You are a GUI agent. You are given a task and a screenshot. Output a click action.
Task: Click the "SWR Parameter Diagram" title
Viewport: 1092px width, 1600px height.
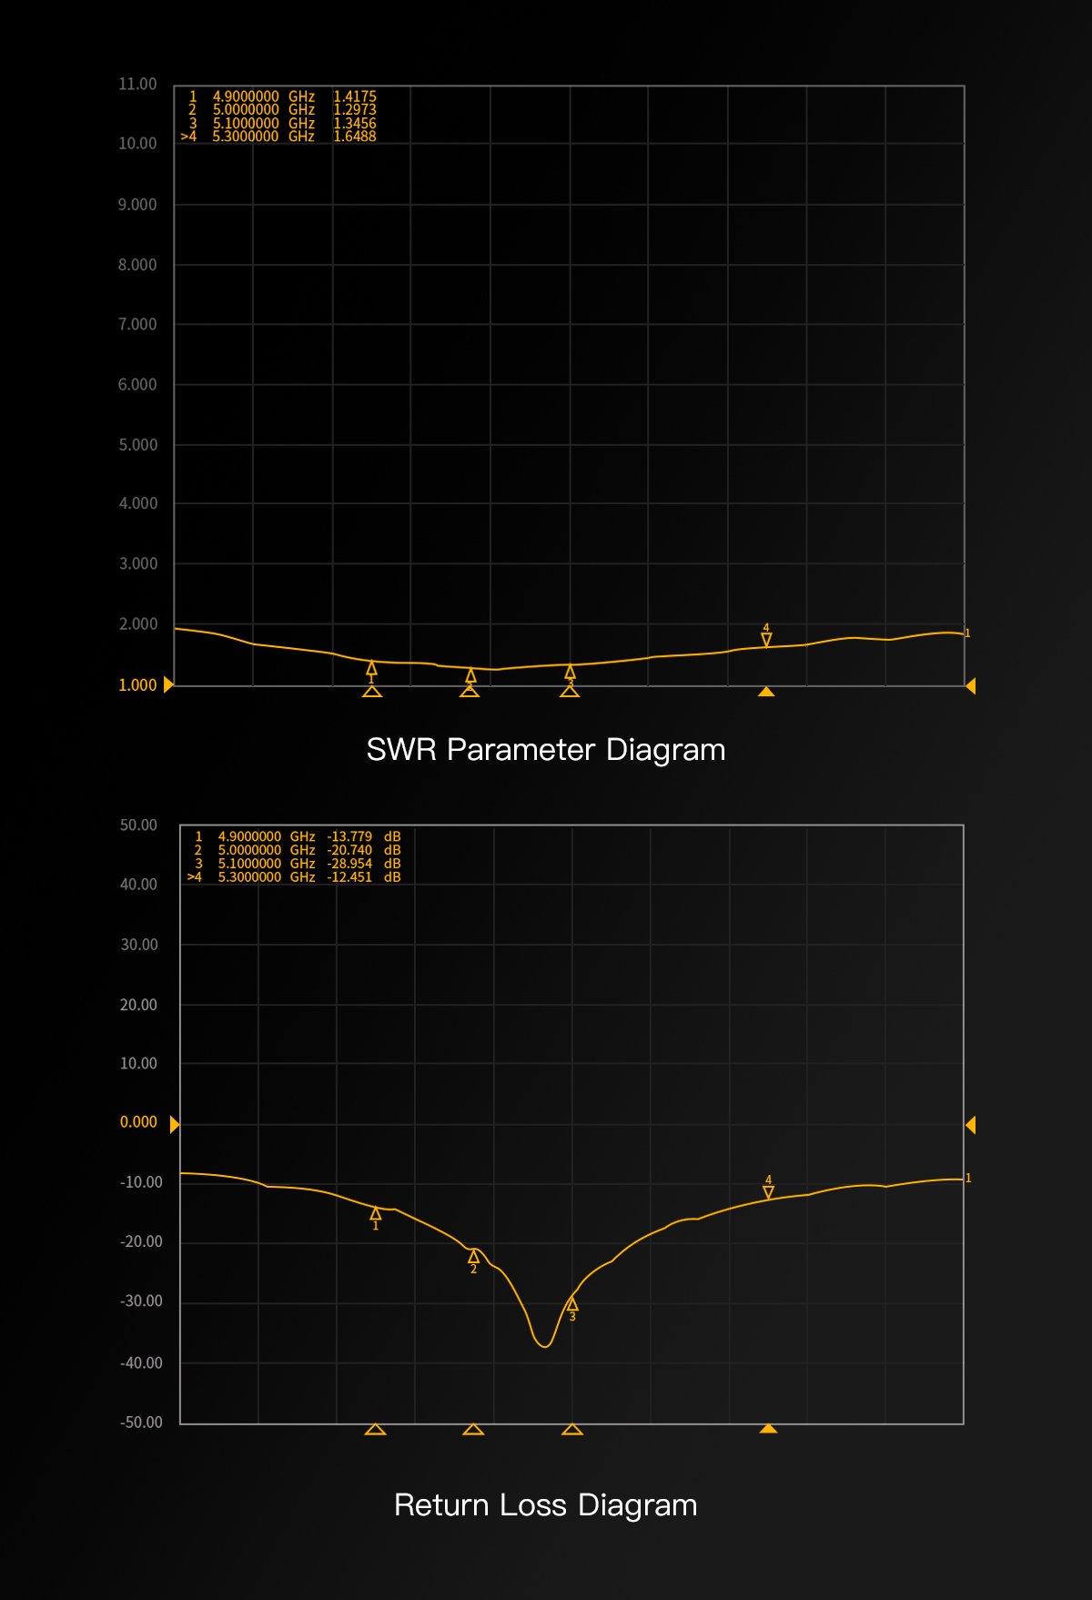(x=546, y=750)
